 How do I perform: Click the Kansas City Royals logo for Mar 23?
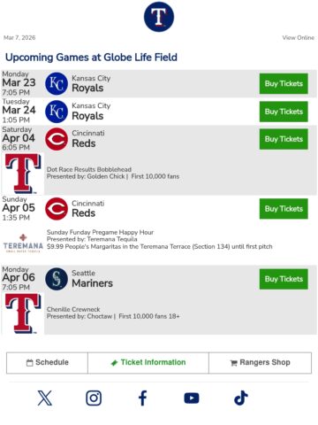coord(57,83)
